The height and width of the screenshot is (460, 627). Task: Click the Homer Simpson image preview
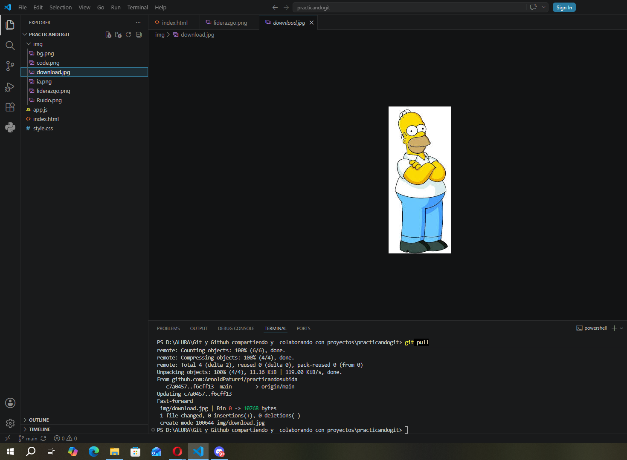coord(420,180)
